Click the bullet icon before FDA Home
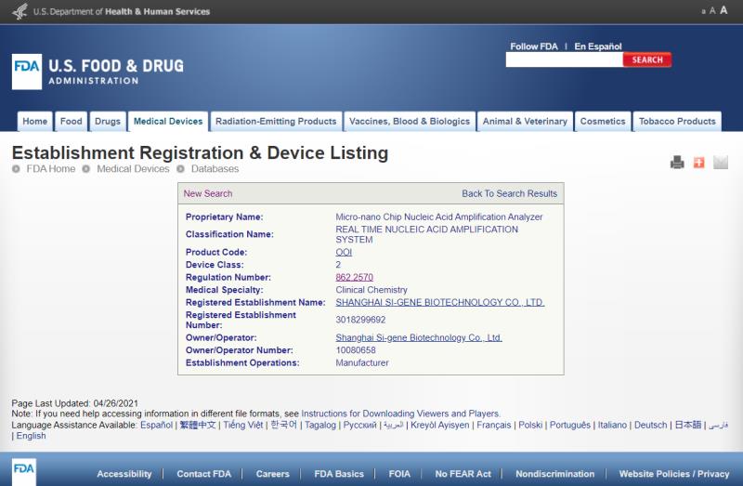The image size is (743, 486). coord(16,169)
